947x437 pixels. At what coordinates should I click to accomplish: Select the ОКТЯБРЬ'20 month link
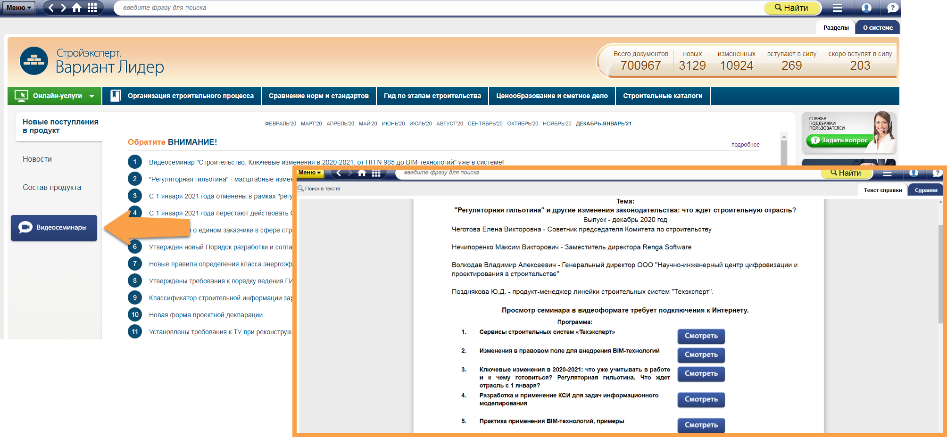point(523,124)
